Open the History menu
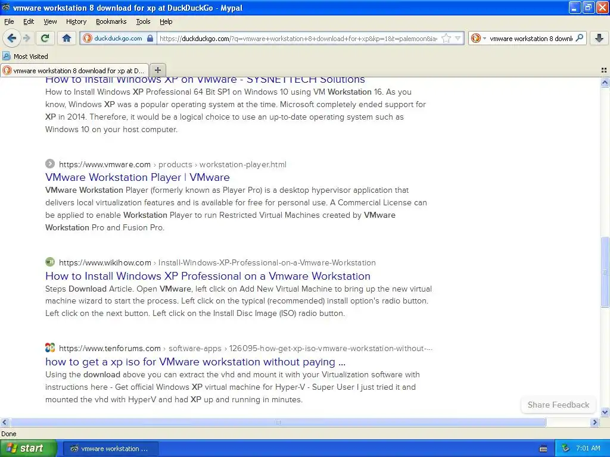Image resolution: width=610 pixels, height=457 pixels. [76, 21]
